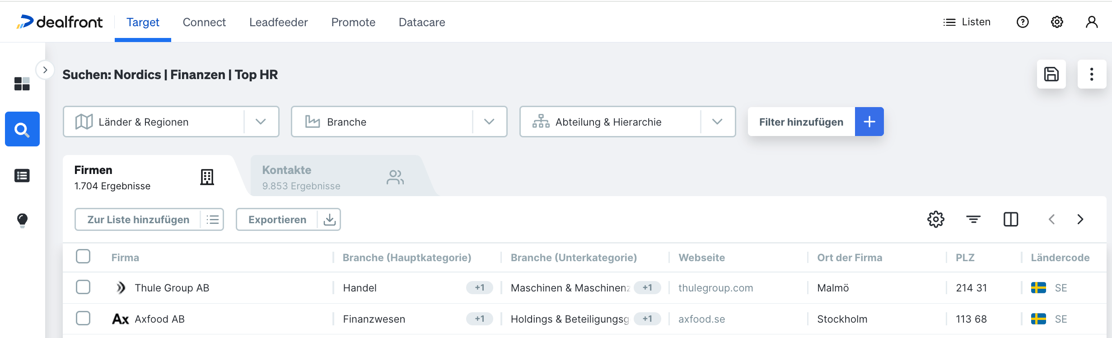Click the Ort der Firma column header
The image size is (1112, 338).
[x=849, y=258]
